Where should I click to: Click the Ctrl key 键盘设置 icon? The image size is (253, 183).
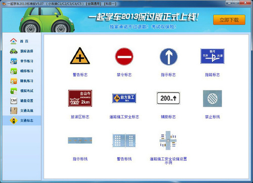tap(14, 101)
